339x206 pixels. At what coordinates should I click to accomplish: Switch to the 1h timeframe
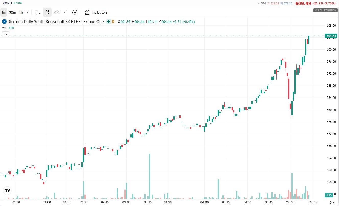(x=21, y=12)
